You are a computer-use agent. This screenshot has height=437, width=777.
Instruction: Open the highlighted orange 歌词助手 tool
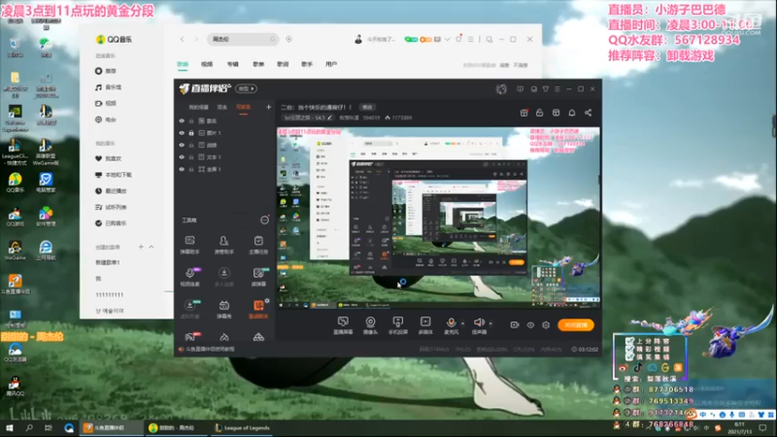(258, 310)
